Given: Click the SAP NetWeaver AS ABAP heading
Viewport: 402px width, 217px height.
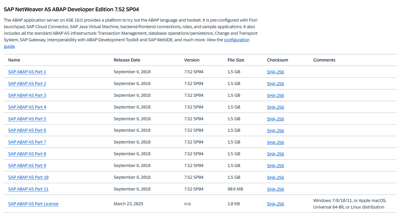Looking at the screenshot, I should pyautogui.click(x=71, y=9).
